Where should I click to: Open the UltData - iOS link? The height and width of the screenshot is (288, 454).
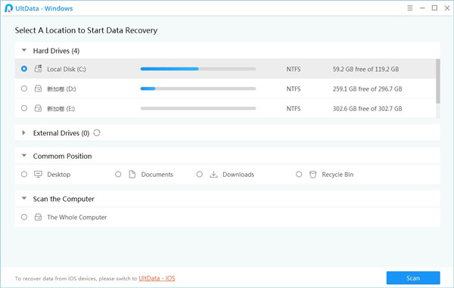157,278
